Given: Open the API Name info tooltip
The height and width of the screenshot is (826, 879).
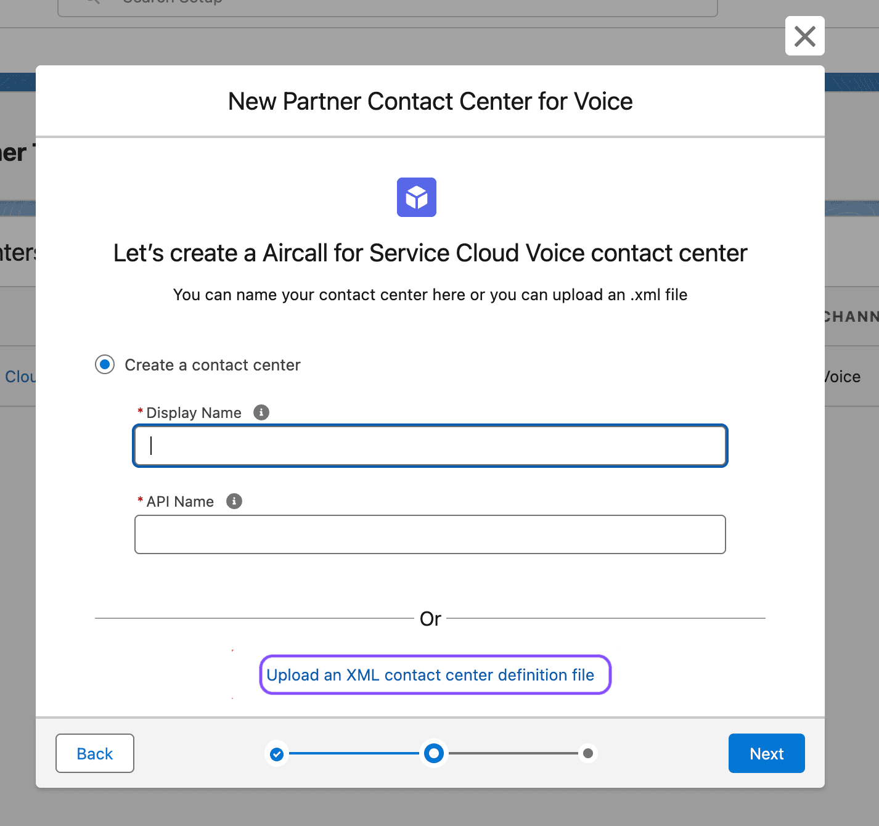Looking at the screenshot, I should point(234,501).
